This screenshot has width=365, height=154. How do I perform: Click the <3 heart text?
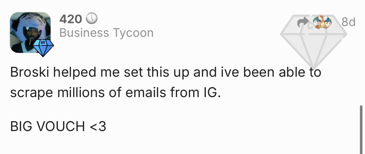(98, 126)
